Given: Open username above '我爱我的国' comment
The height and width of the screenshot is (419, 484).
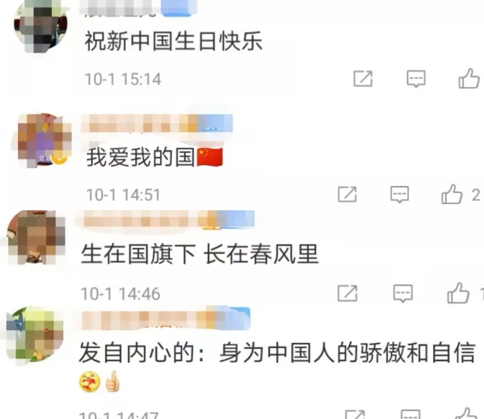Looking at the screenshot, I should (156, 123).
